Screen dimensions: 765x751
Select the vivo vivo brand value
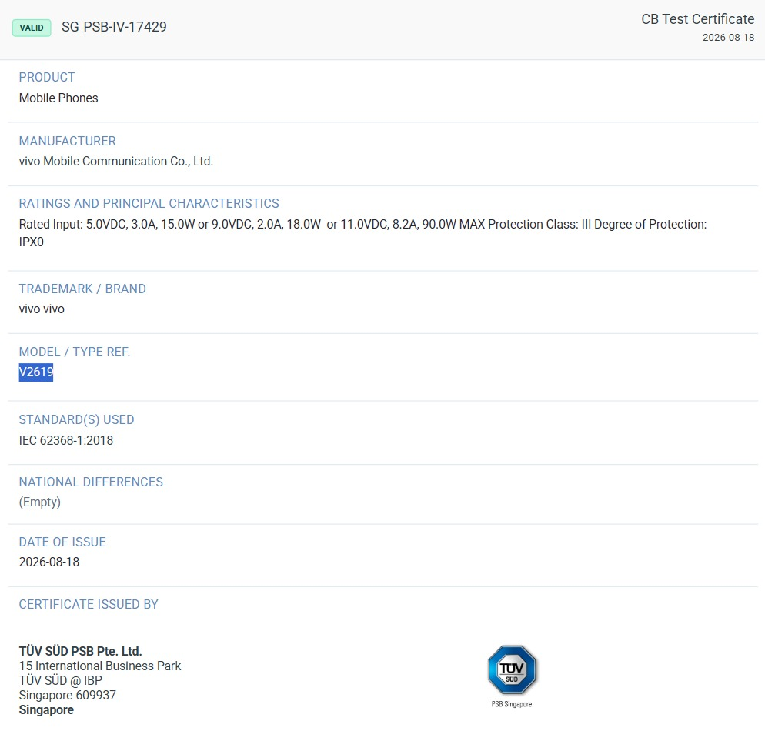point(42,309)
